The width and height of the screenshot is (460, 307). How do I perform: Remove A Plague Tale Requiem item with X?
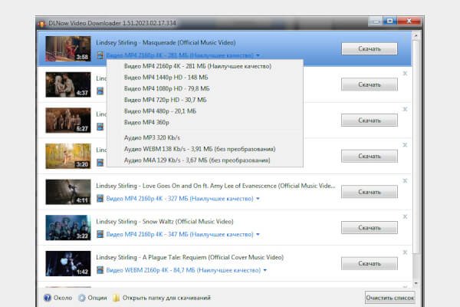405,253
